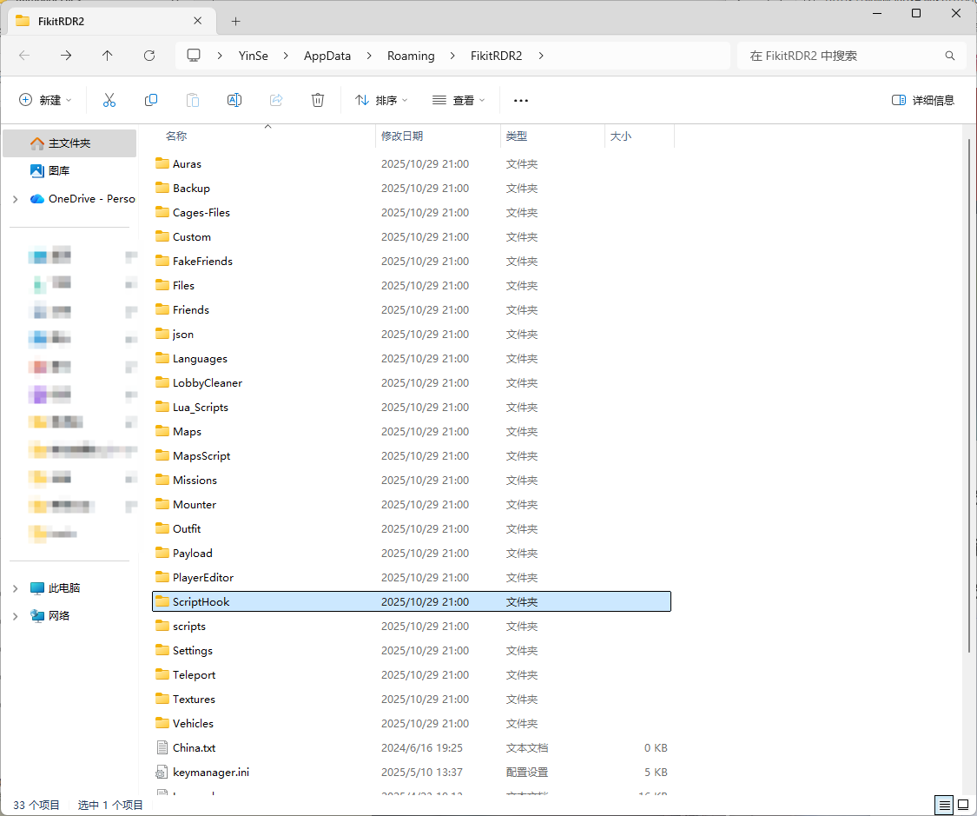Open the See more options ellipsis

point(521,100)
